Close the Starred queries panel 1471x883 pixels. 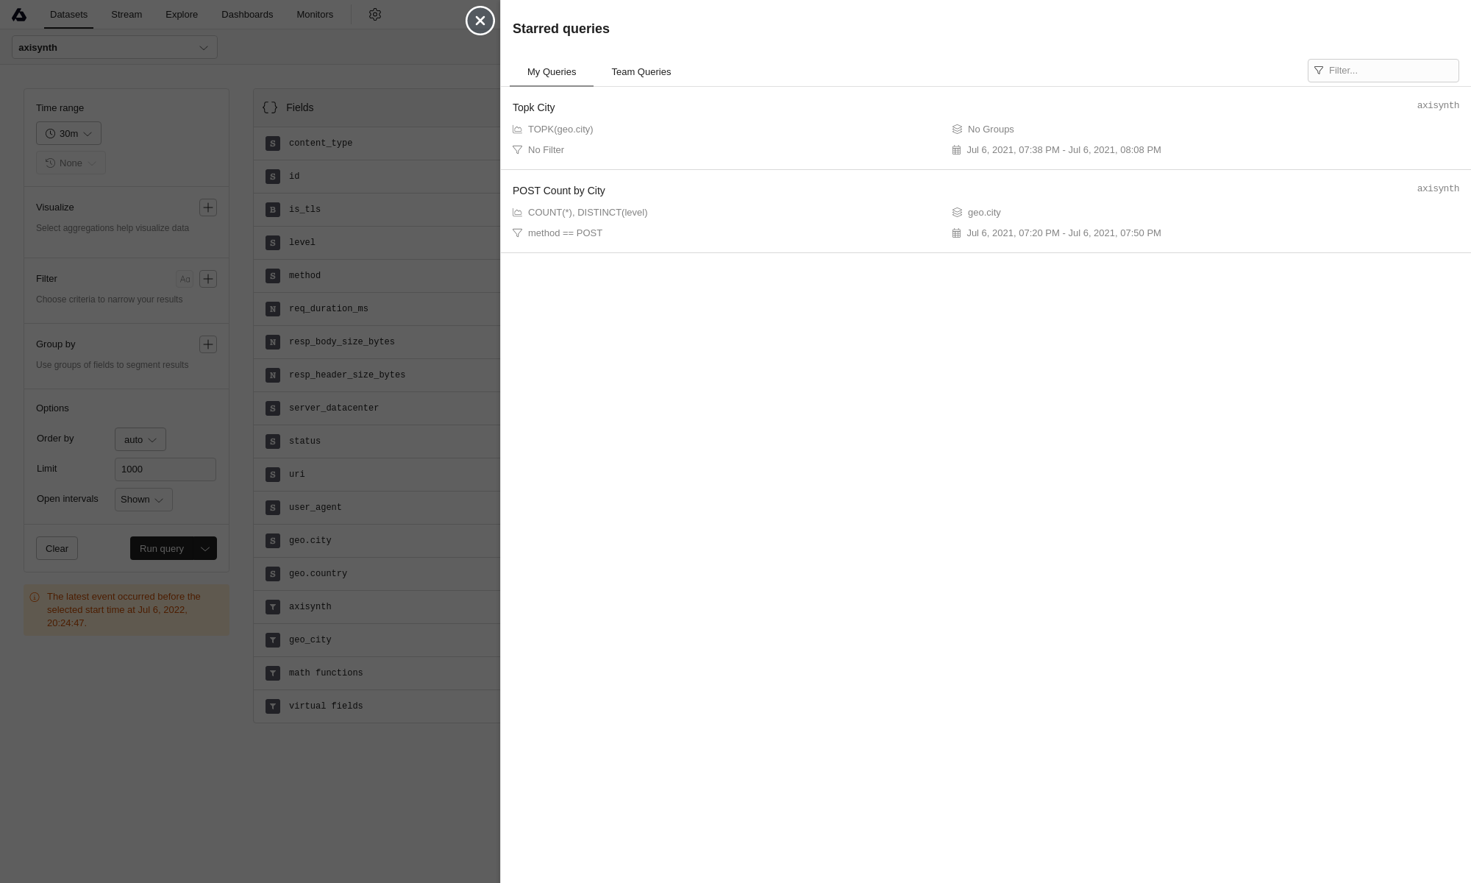pos(480,21)
